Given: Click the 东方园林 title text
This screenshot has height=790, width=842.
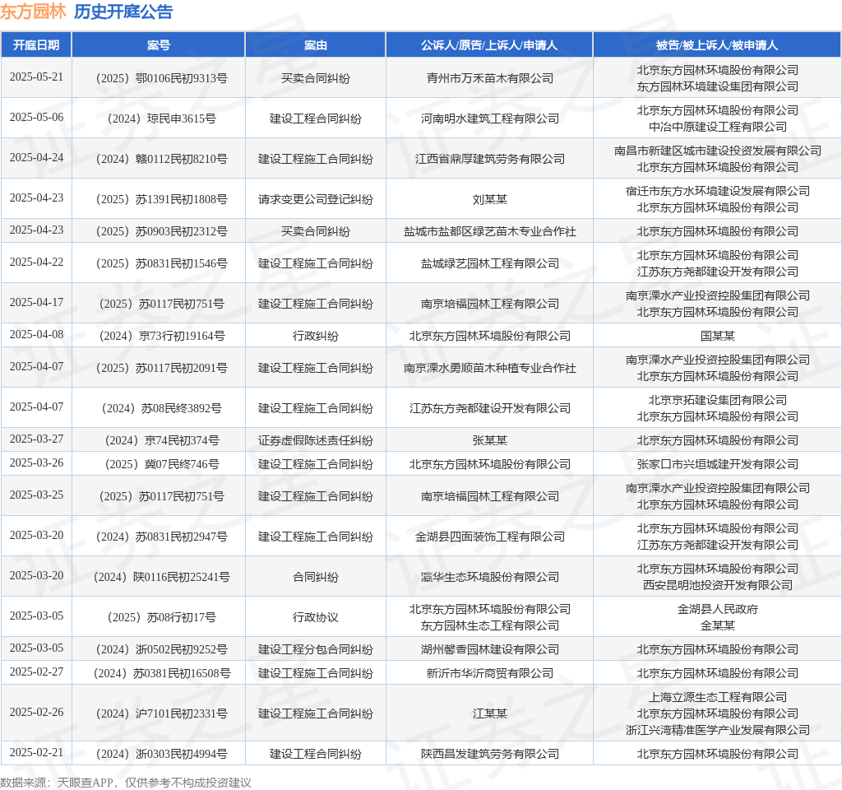Looking at the screenshot, I should pos(33,12).
